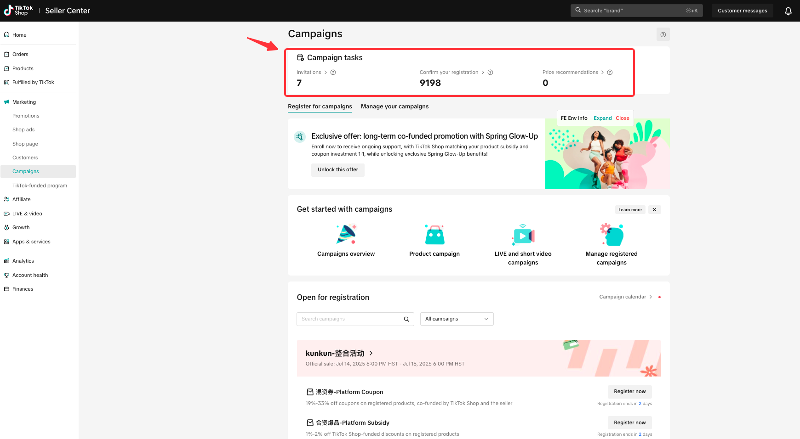Click the search magnifier in campaigns search
The height and width of the screenshot is (439, 800).
coord(406,319)
